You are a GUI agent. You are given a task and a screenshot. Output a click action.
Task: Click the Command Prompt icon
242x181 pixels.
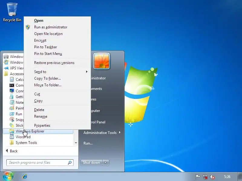pyautogui.click(x=12, y=85)
